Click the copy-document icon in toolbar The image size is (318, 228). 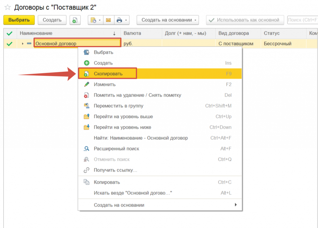(x=75, y=20)
